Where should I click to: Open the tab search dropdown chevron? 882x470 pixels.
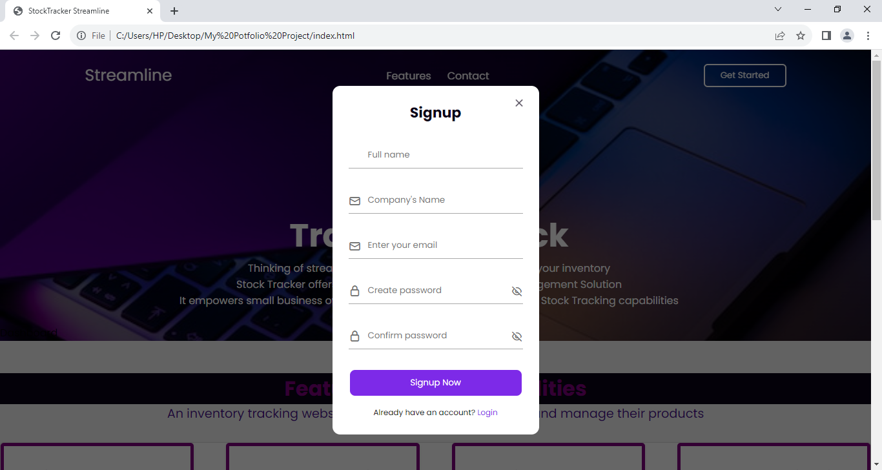click(x=778, y=9)
